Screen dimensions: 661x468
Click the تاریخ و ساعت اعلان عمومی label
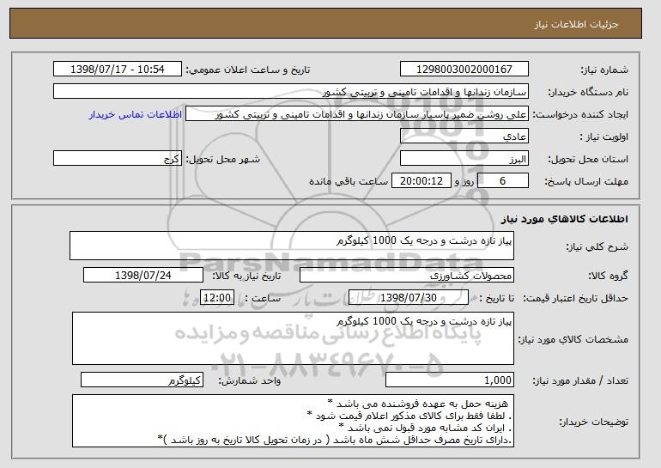tap(248, 70)
